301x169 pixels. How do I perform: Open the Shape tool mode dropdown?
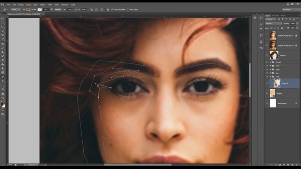tap(16, 9)
